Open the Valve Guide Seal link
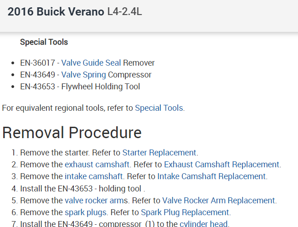This screenshot has height=227, width=298. 91,63
